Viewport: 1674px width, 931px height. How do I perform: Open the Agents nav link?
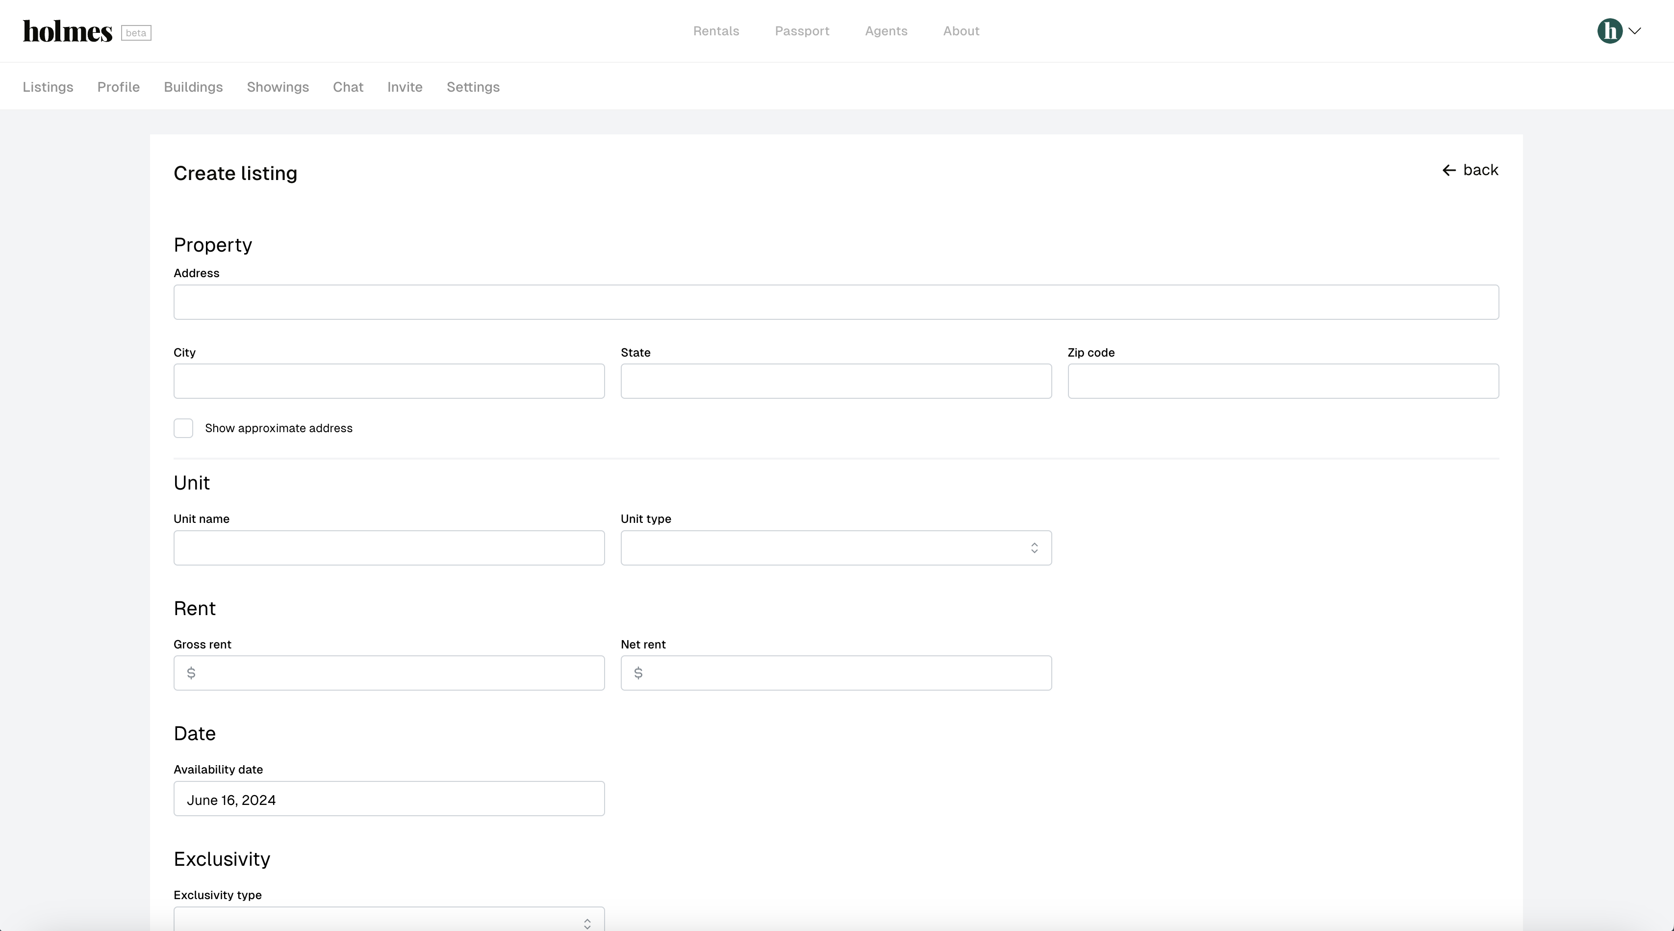[x=886, y=31]
